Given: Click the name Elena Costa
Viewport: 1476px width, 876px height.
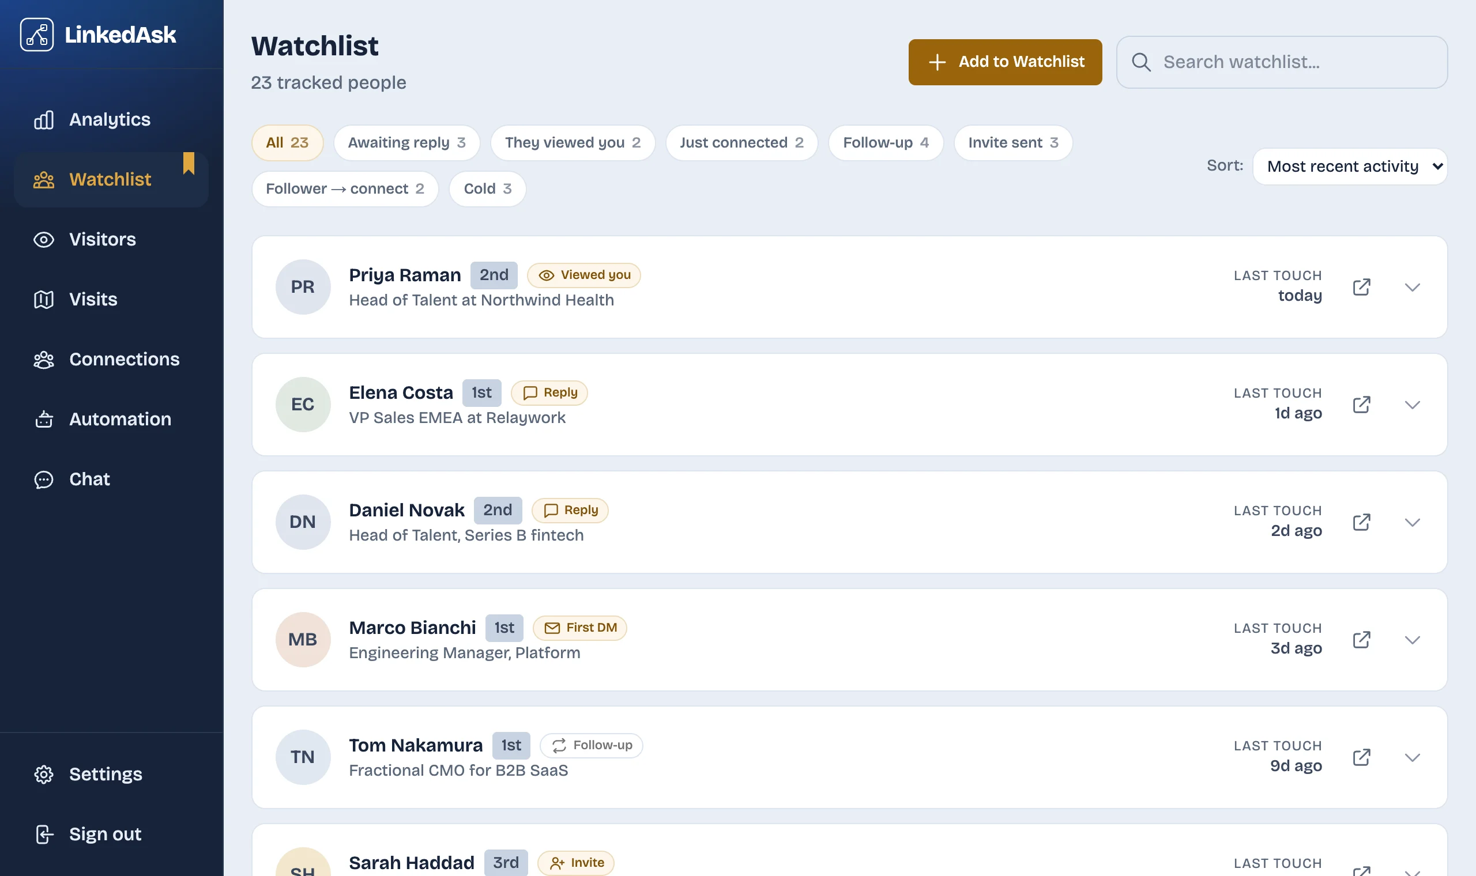Looking at the screenshot, I should click(x=401, y=392).
